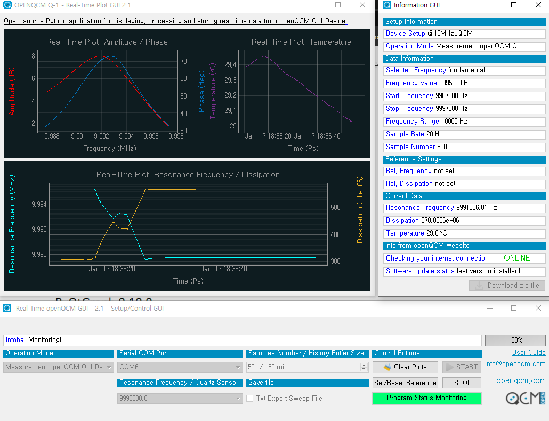
Task: Click the Sample Number 500 row
Action: (464, 147)
